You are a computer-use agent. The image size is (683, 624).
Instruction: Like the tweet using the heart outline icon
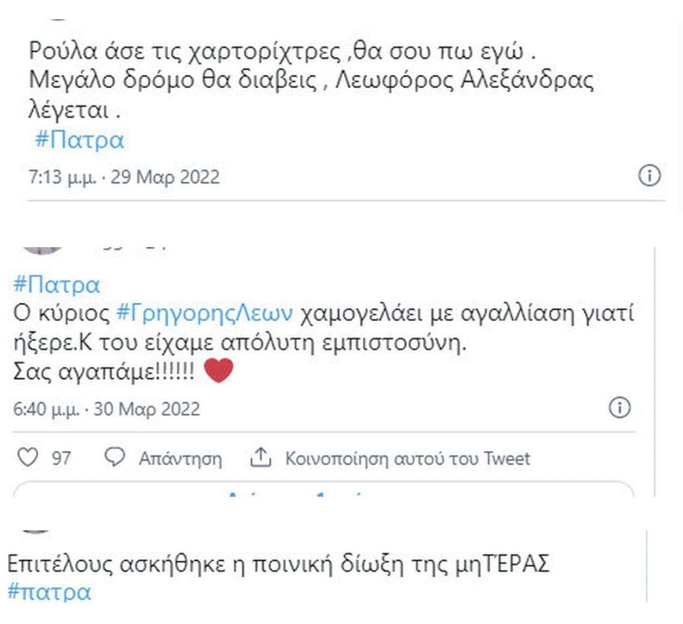point(26,458)
